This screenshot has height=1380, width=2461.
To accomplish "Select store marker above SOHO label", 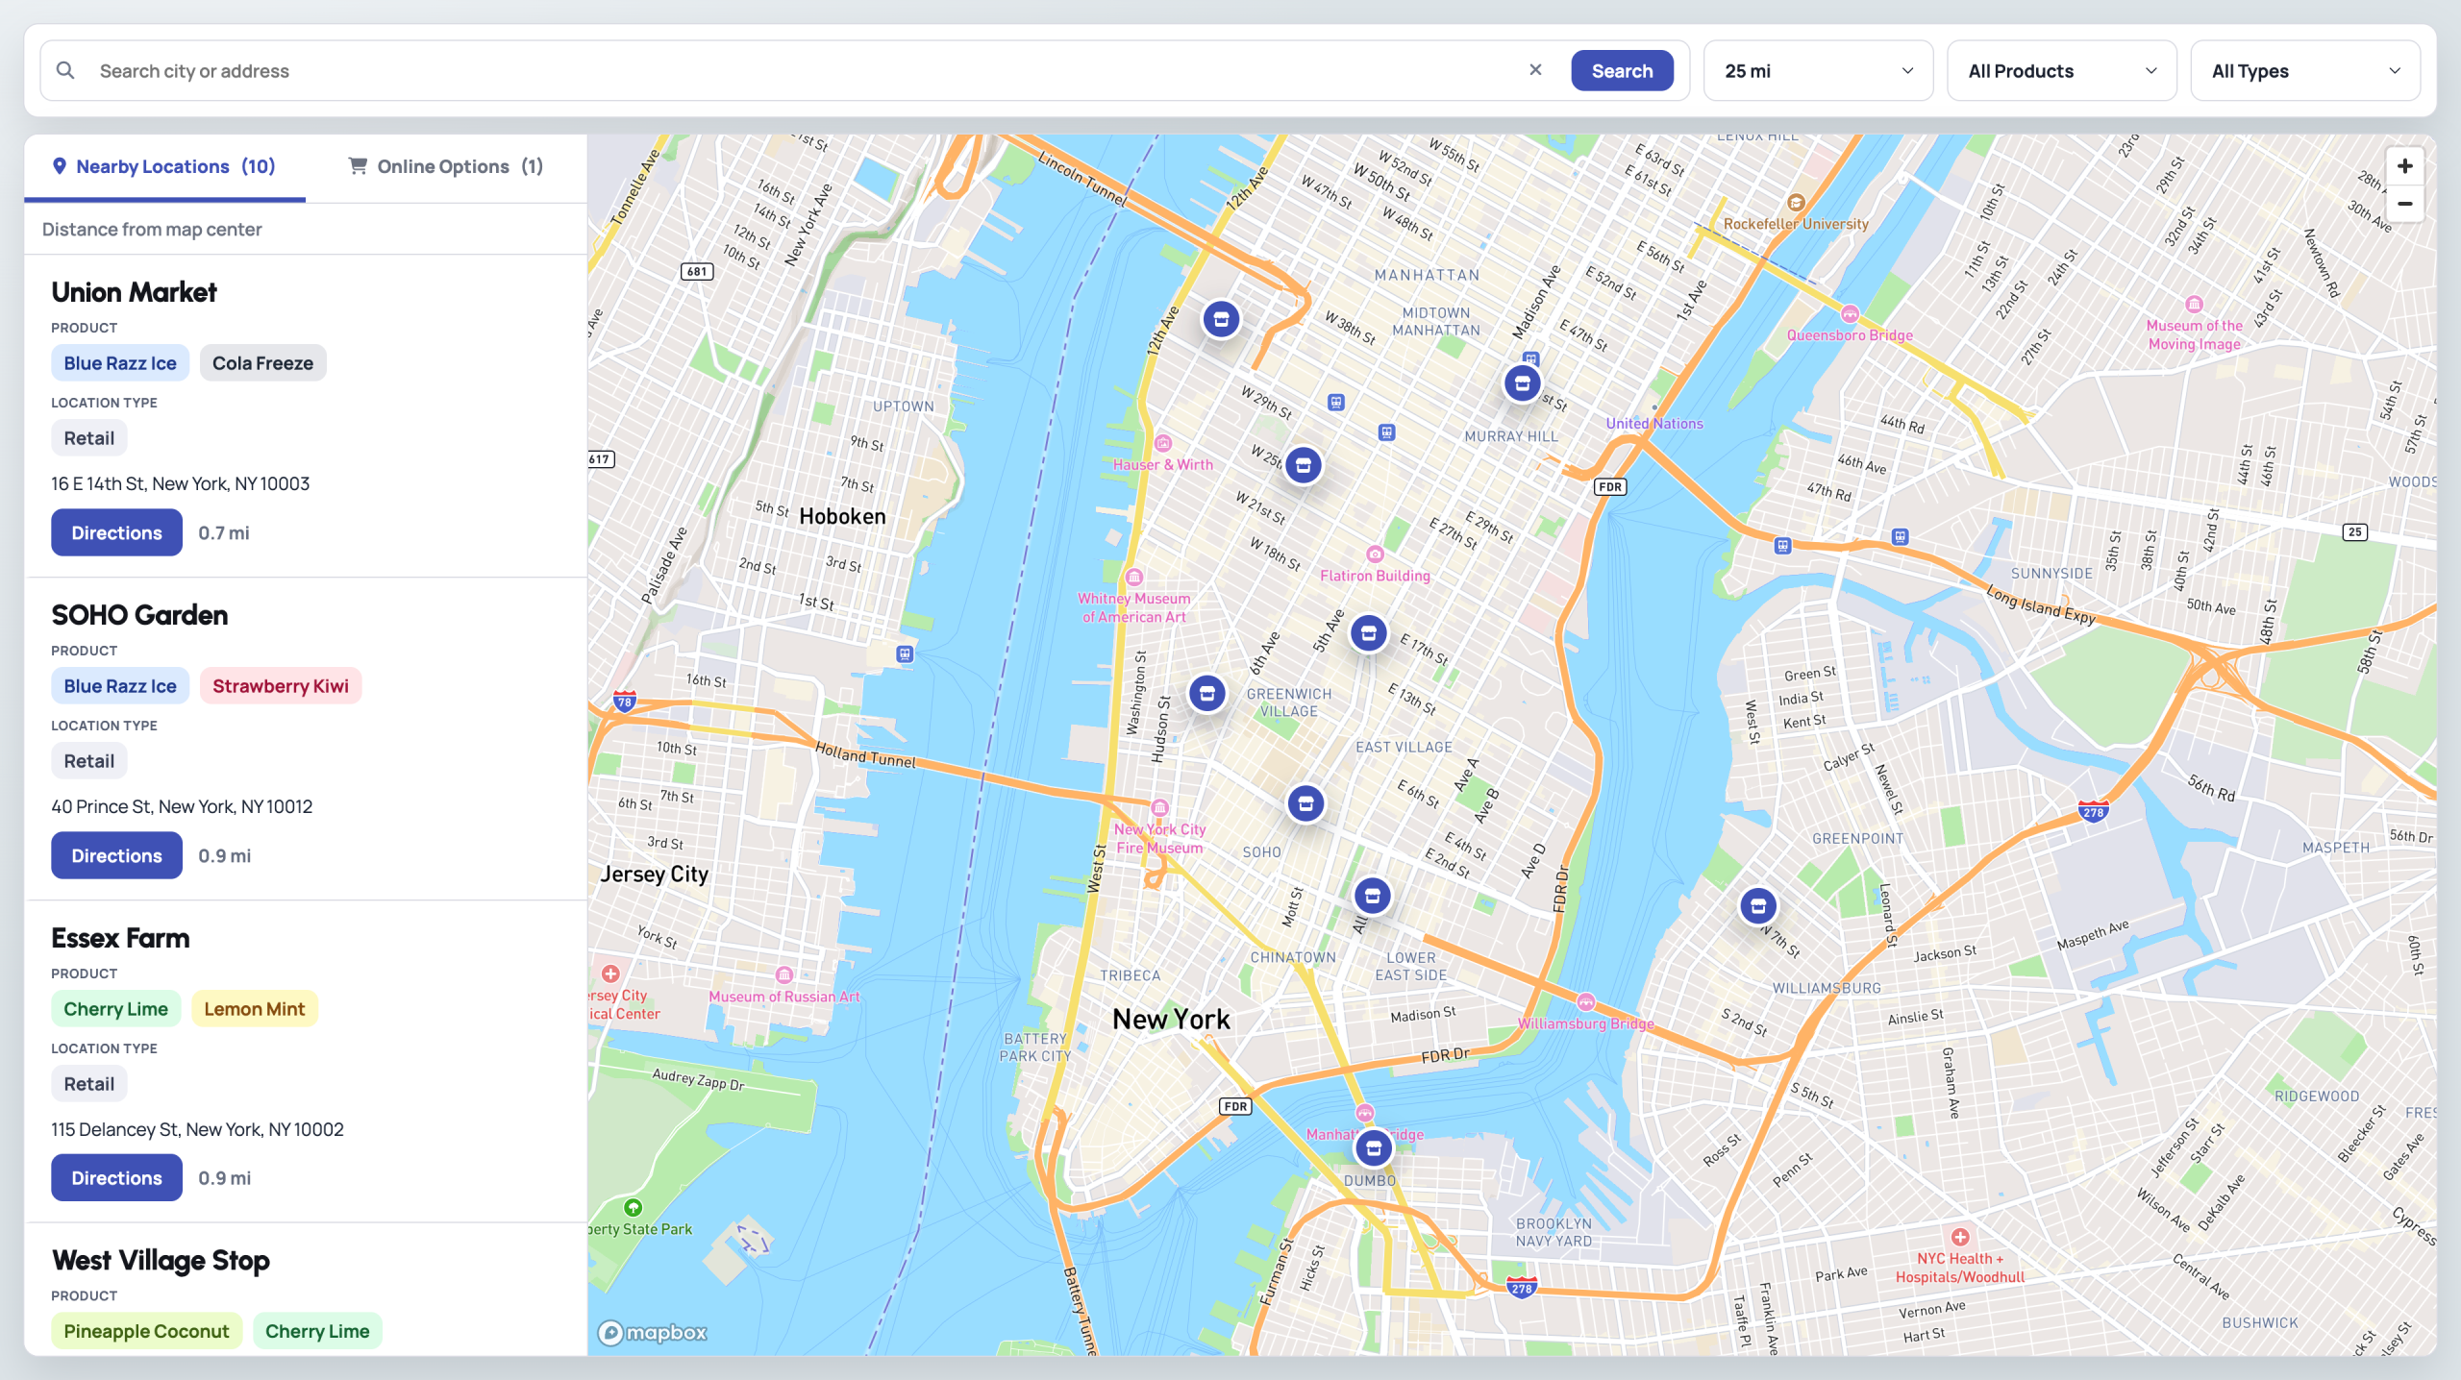I will pos(1305,803).
